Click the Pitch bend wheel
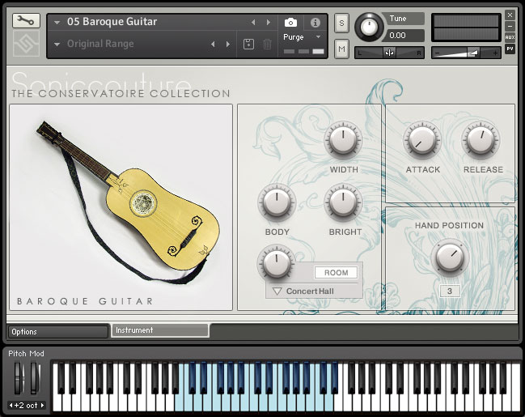Image resolution: width=525 pixels, height=417 pixels. [19, 378]
